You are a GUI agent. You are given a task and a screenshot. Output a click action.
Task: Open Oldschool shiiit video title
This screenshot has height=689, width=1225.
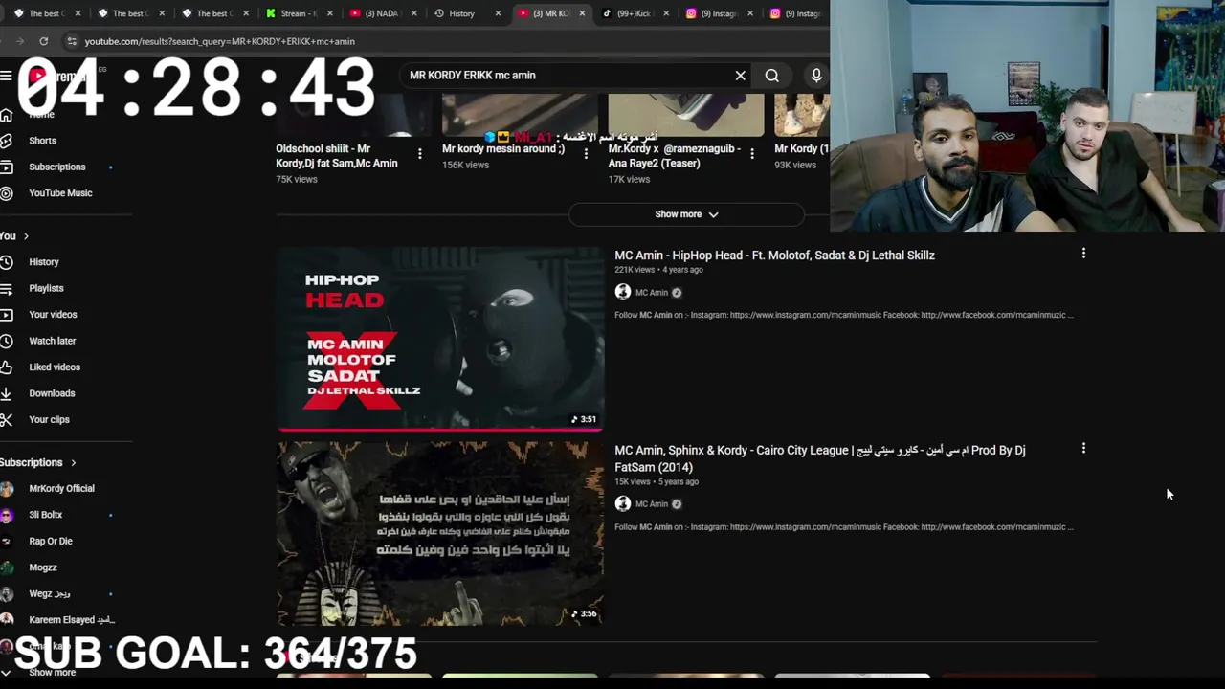tap(337, 156)
